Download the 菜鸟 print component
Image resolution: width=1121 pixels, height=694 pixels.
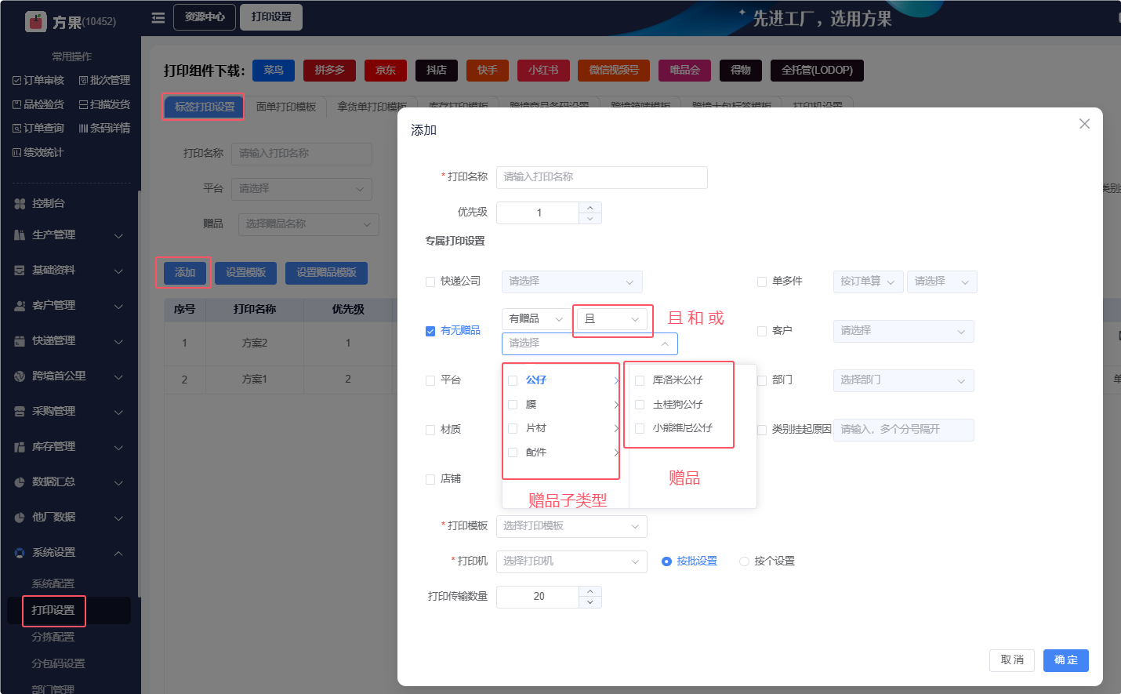(x=274, y=71)
